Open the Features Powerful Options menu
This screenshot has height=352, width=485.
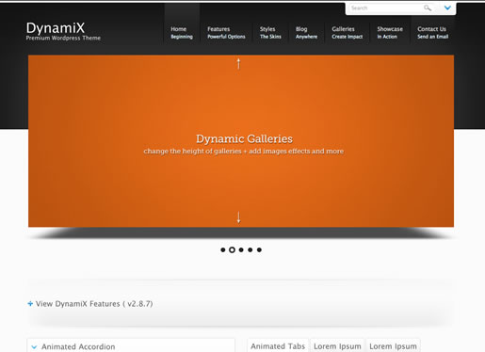pos(226,33)
